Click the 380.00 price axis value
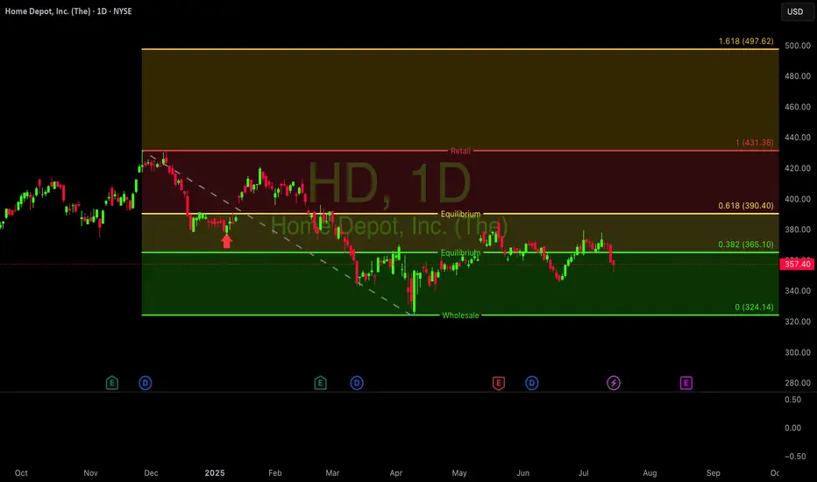 798,230
